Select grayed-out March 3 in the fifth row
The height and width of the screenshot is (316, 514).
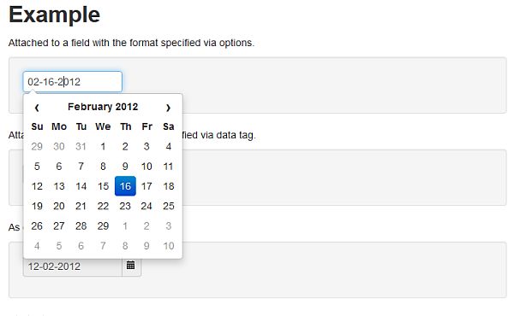pos(169,225)
